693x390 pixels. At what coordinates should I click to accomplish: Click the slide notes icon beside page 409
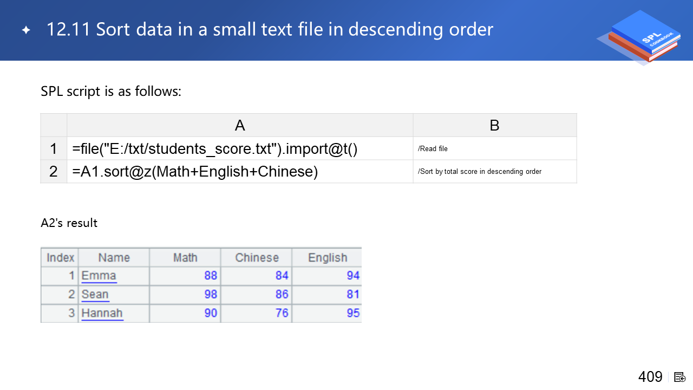[679, 377]
